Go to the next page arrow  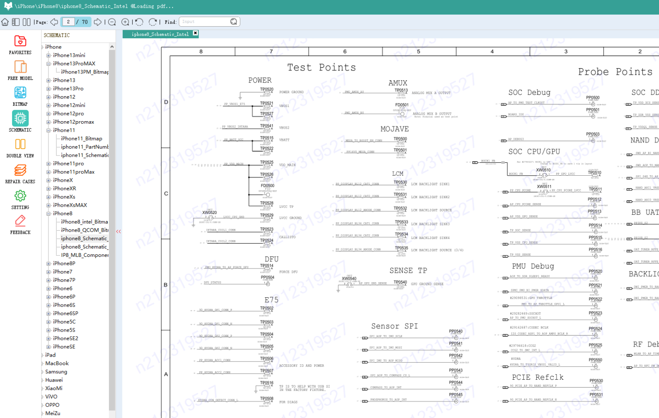point(98,22)
